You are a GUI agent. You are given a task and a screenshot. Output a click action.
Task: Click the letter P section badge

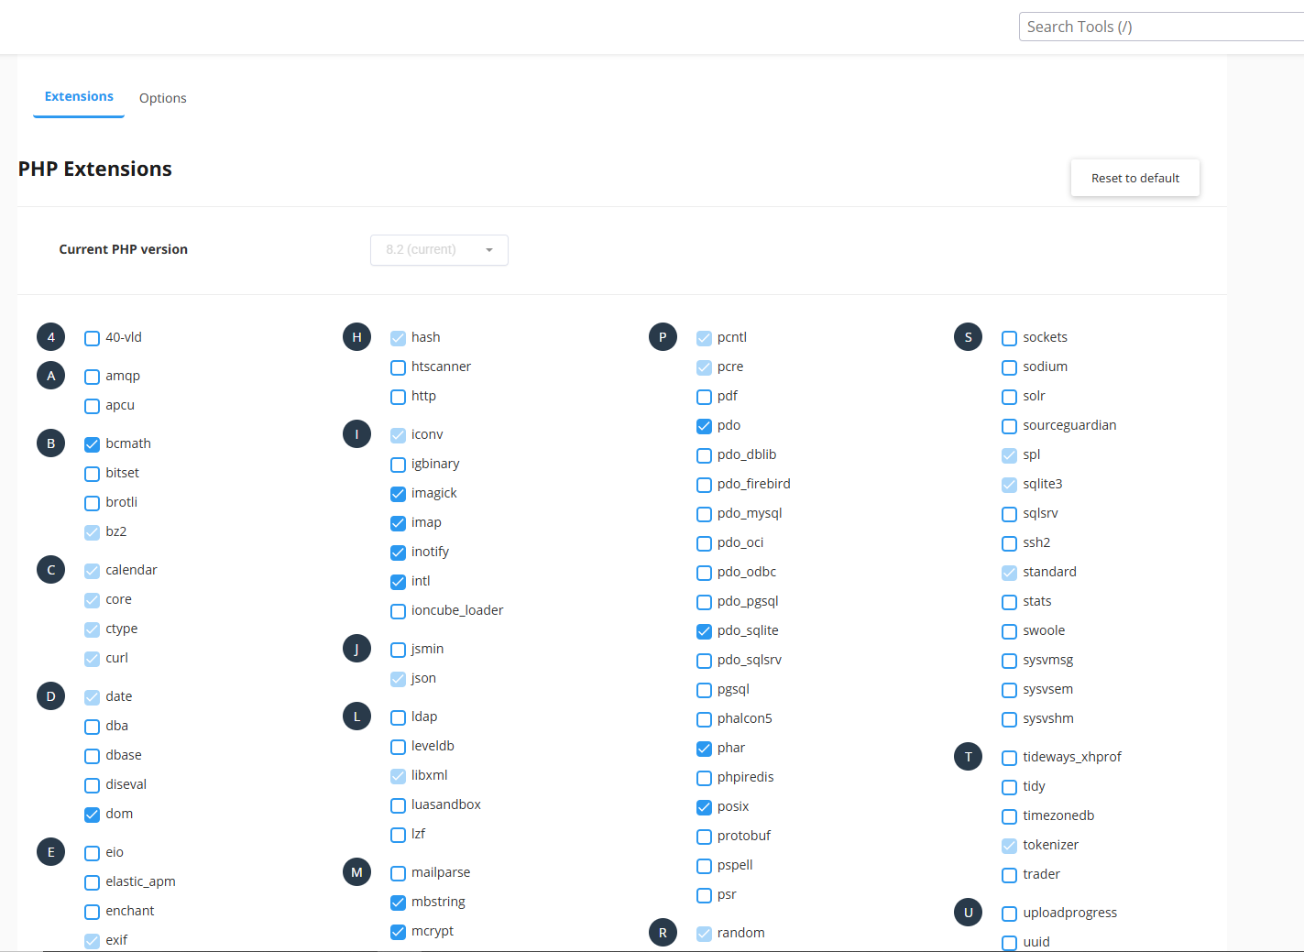pyautogui.click(x=663, y=337)
